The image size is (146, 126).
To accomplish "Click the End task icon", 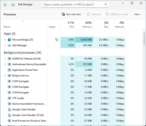I will (88, 14).
